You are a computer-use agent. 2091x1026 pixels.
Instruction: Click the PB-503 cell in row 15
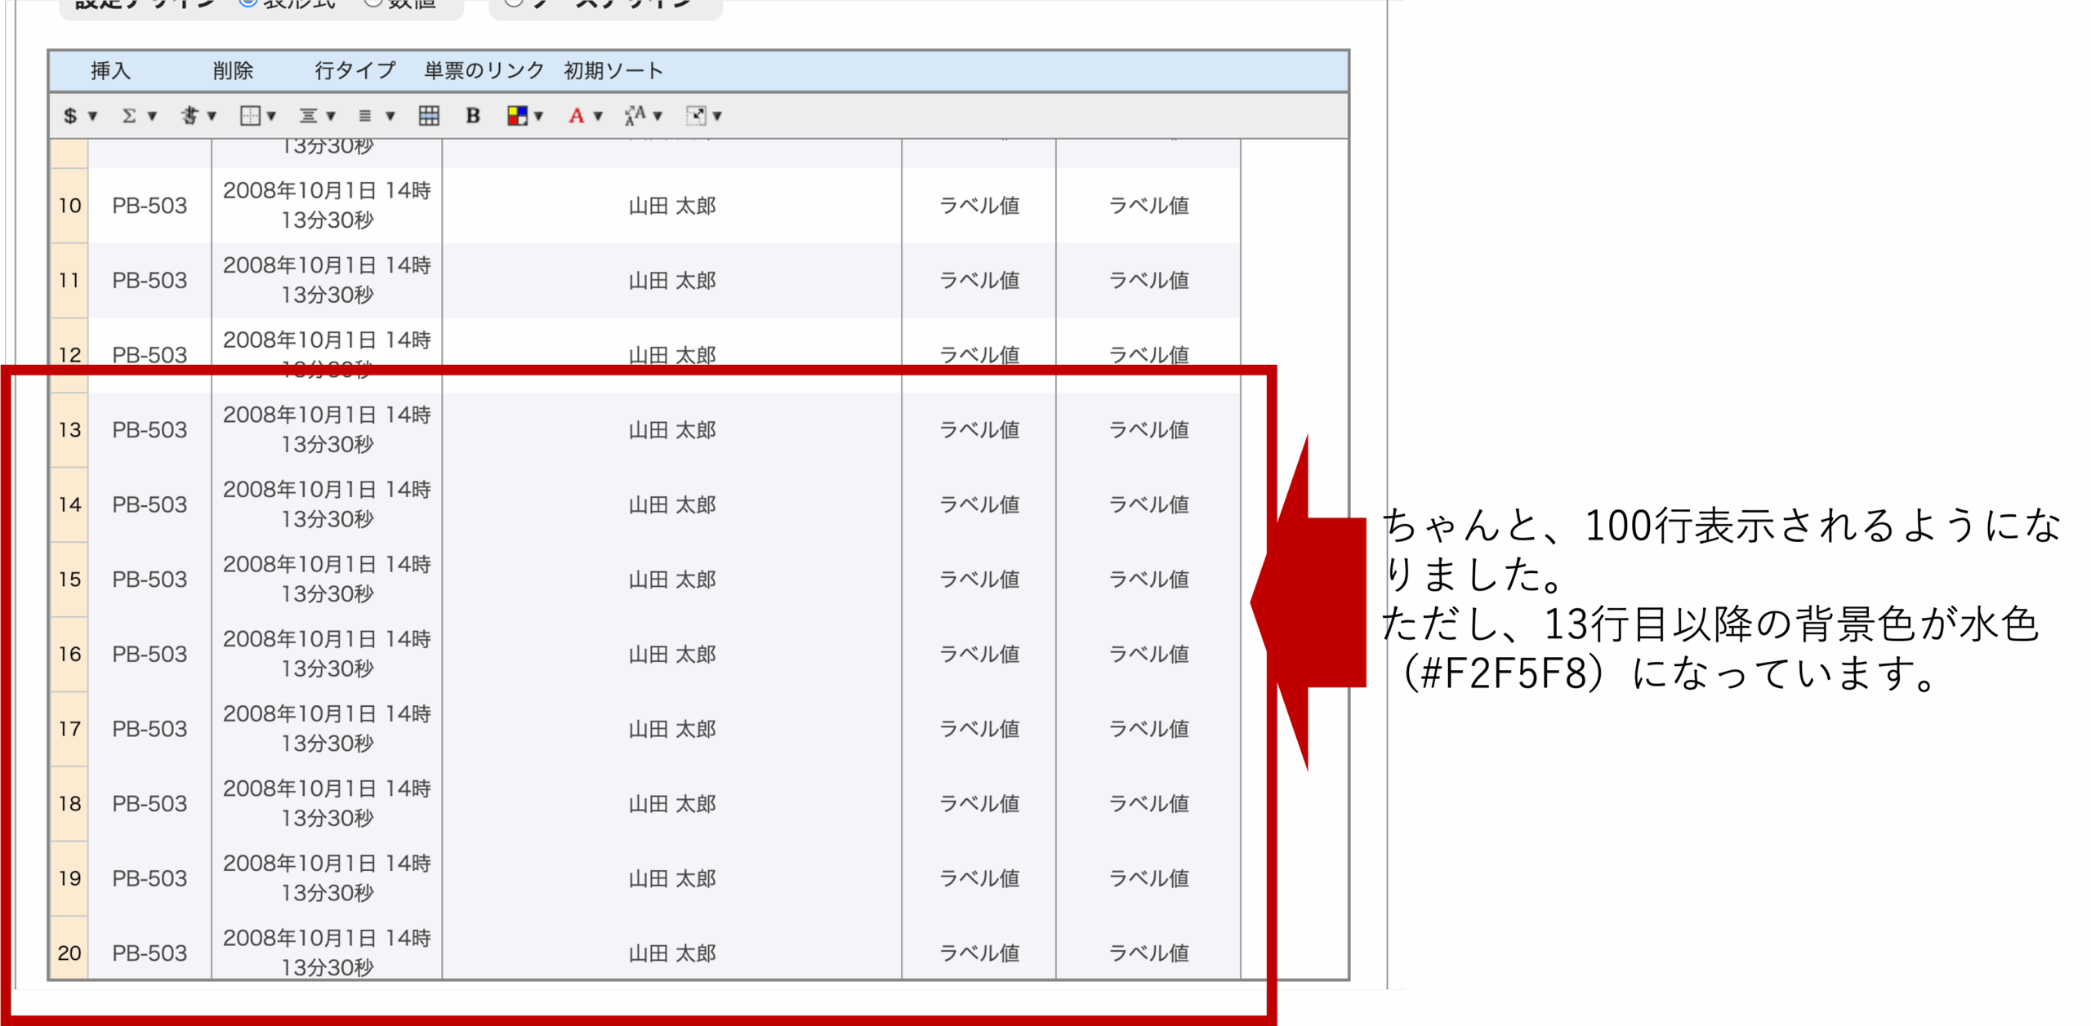point(149,580)
